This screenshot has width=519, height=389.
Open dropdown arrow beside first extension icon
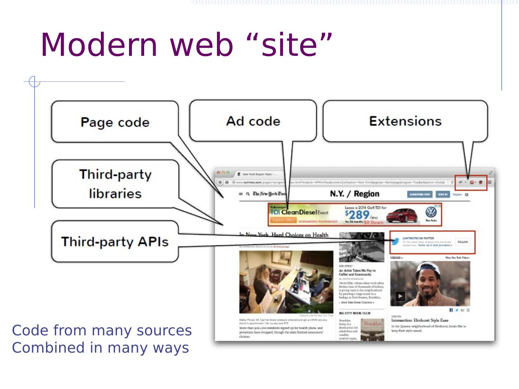[465, 182]
